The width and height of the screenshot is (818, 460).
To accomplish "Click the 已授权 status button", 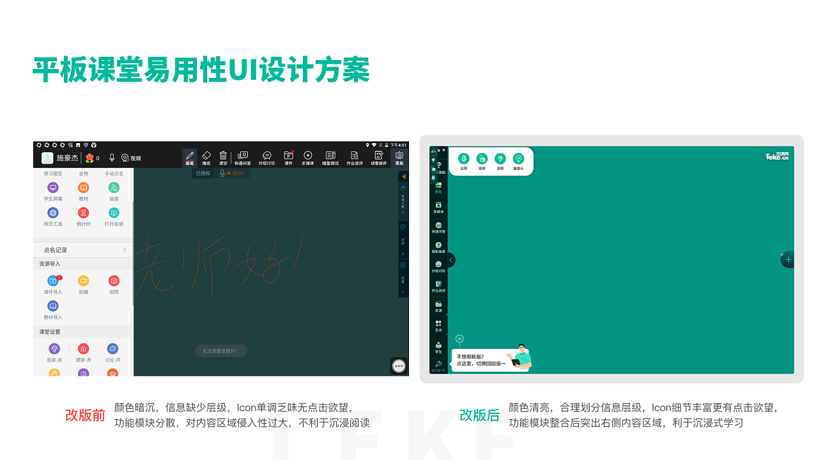I will point(203,173).
